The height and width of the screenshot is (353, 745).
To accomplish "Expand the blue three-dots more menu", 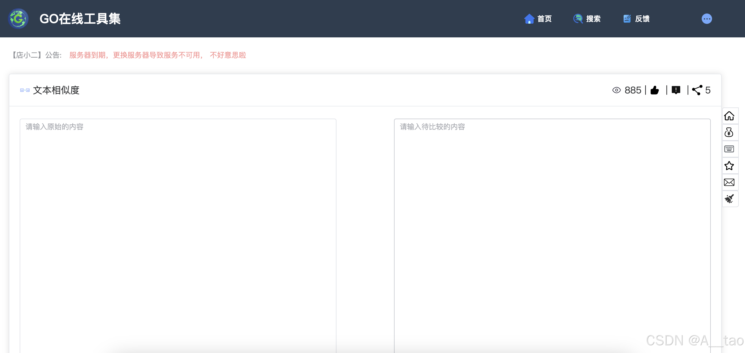I will 707,19.
